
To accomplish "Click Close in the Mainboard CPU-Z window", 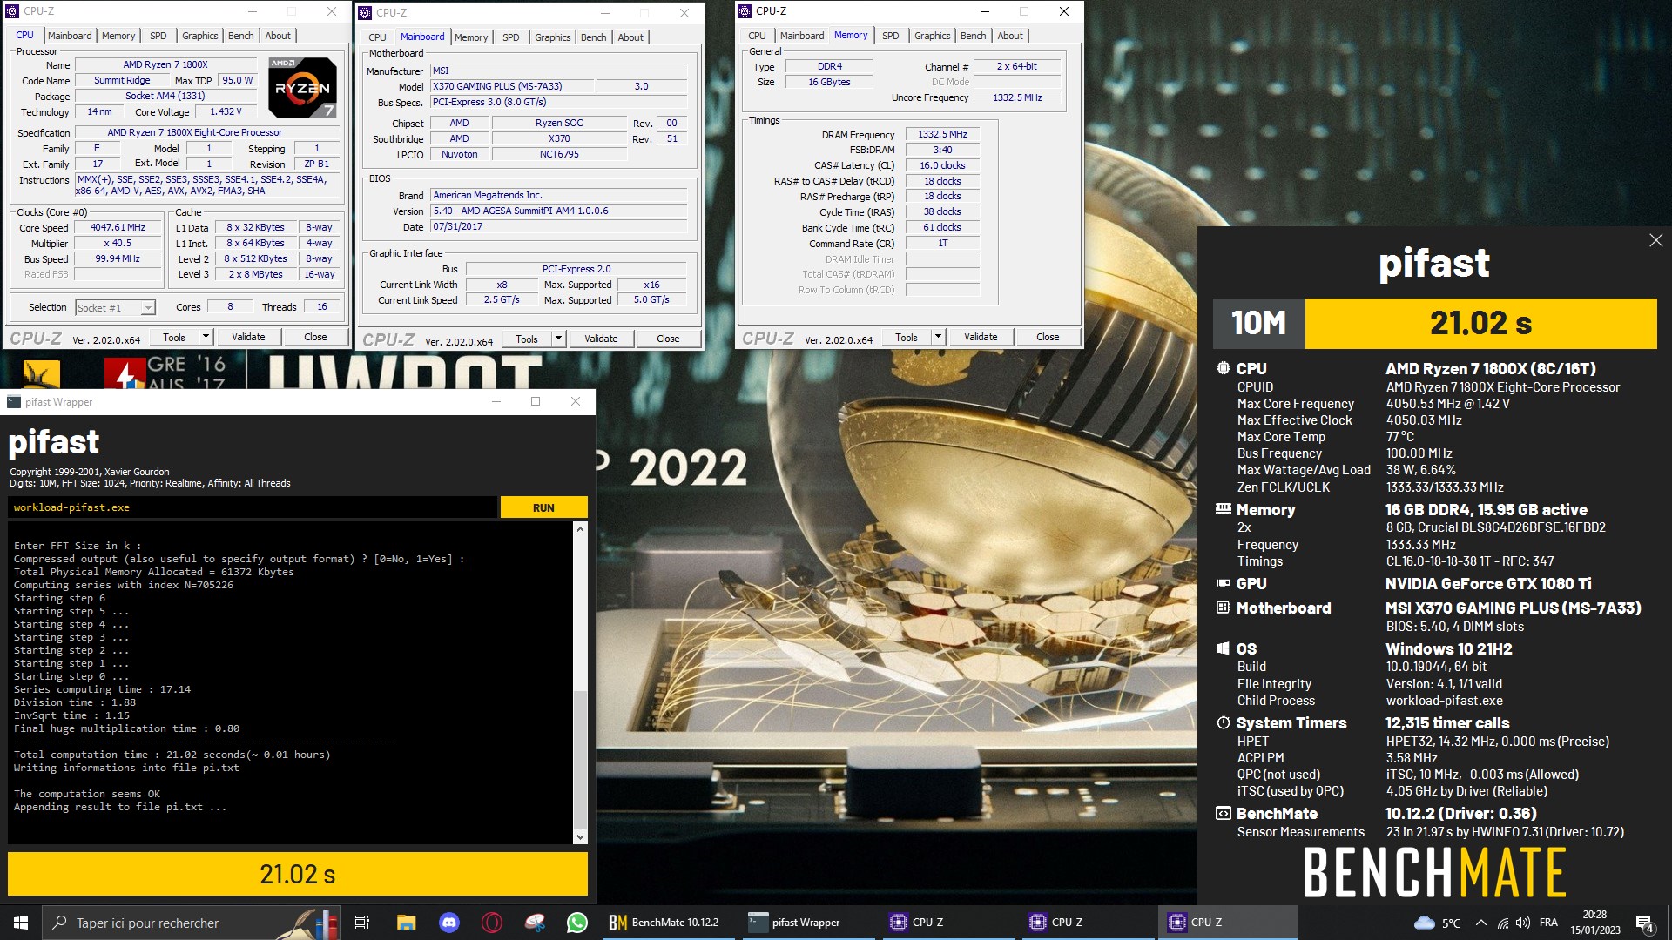I will tap(668, 339).
